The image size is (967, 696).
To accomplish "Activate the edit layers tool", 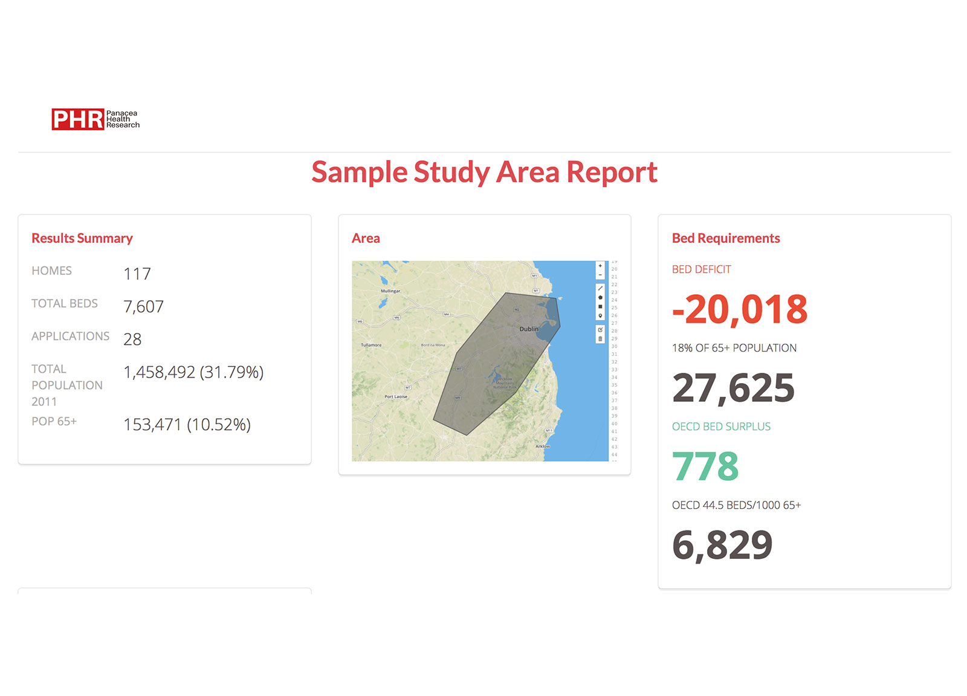I will pyautogui.click(x=600, y=330).
